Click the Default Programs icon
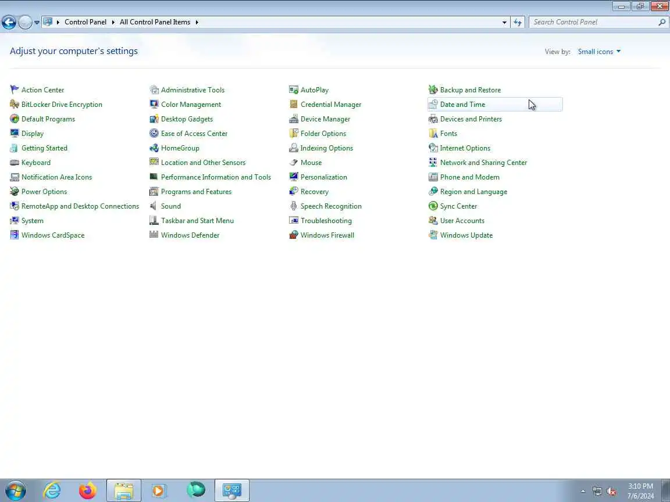Viewport: 670px width, 502px height. point(15,119)
